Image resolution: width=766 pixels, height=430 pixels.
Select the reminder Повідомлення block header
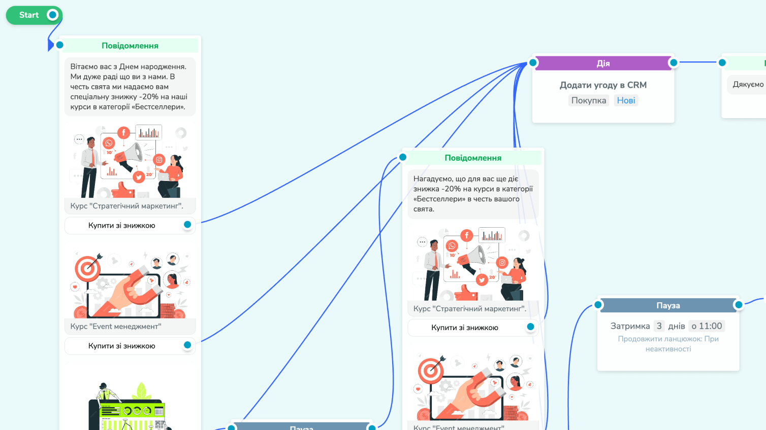coord(473,158)
